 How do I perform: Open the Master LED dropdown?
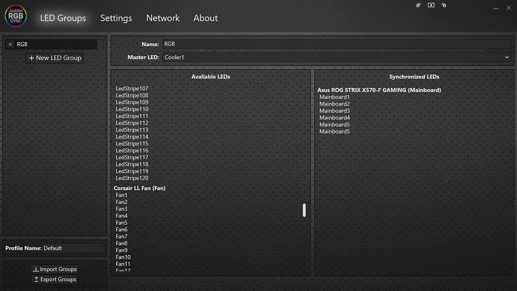click(336, 57)
